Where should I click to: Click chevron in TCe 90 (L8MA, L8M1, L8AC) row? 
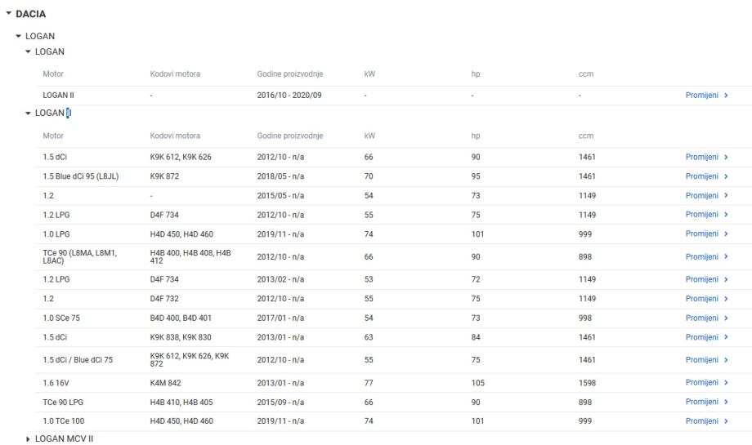tap(726, 257)
